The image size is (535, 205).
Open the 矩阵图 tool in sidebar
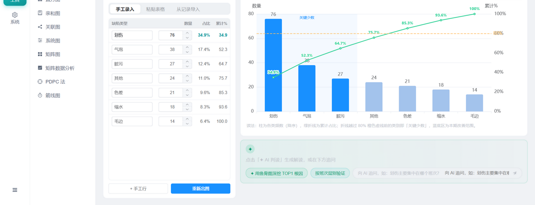tap(53, 54)
